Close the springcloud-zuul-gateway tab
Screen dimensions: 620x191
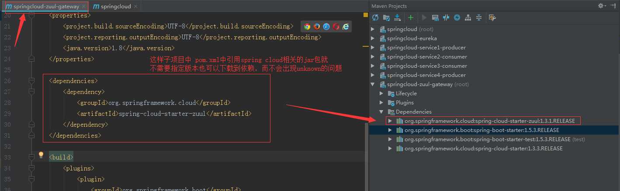pyautogui.click(x=84, y=7)
